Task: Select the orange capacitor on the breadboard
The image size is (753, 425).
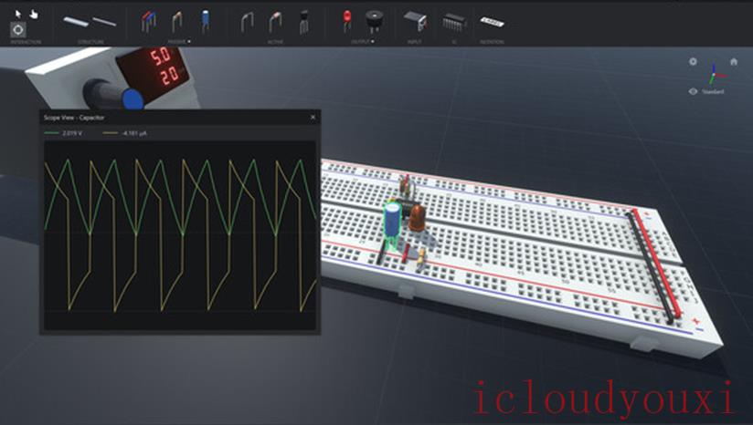Action: click(x=417, y=218)
